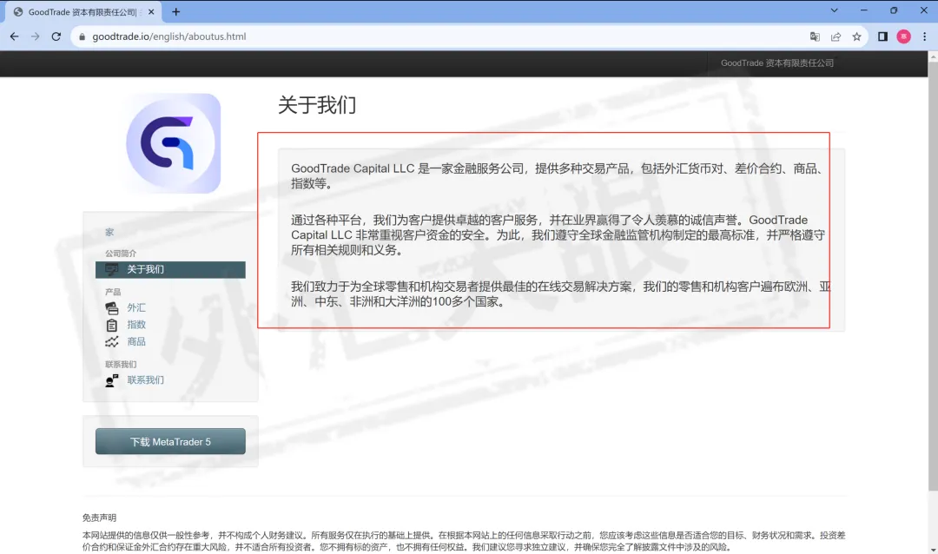
Task: Open the 联系我们 contact link
Action: coord(145,380)
